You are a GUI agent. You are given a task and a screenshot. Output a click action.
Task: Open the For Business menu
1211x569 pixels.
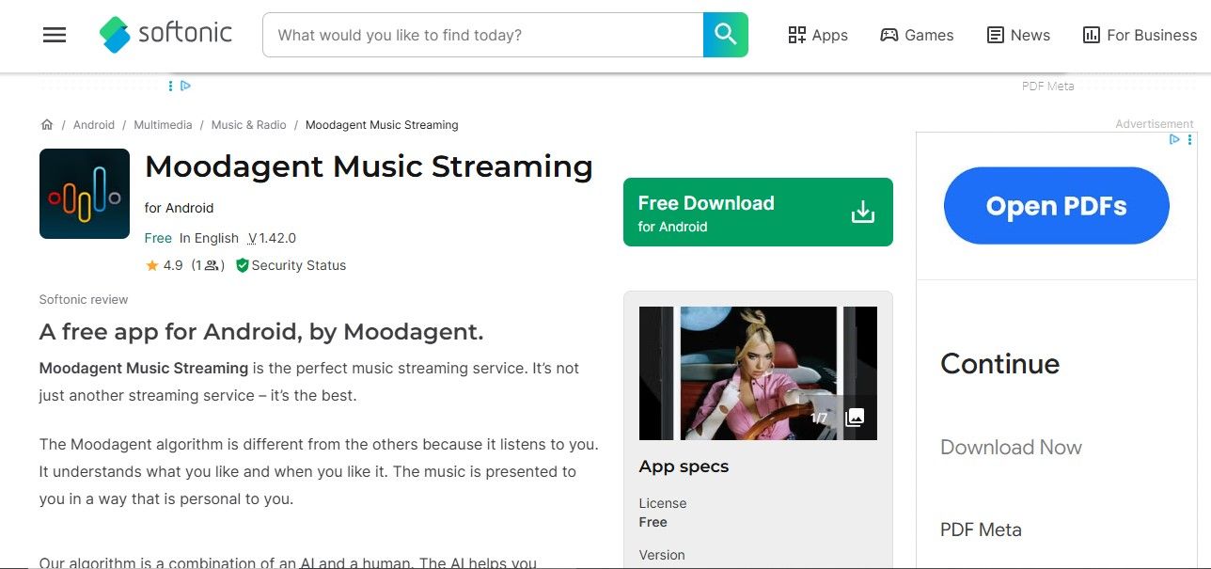pos(1140,35)
